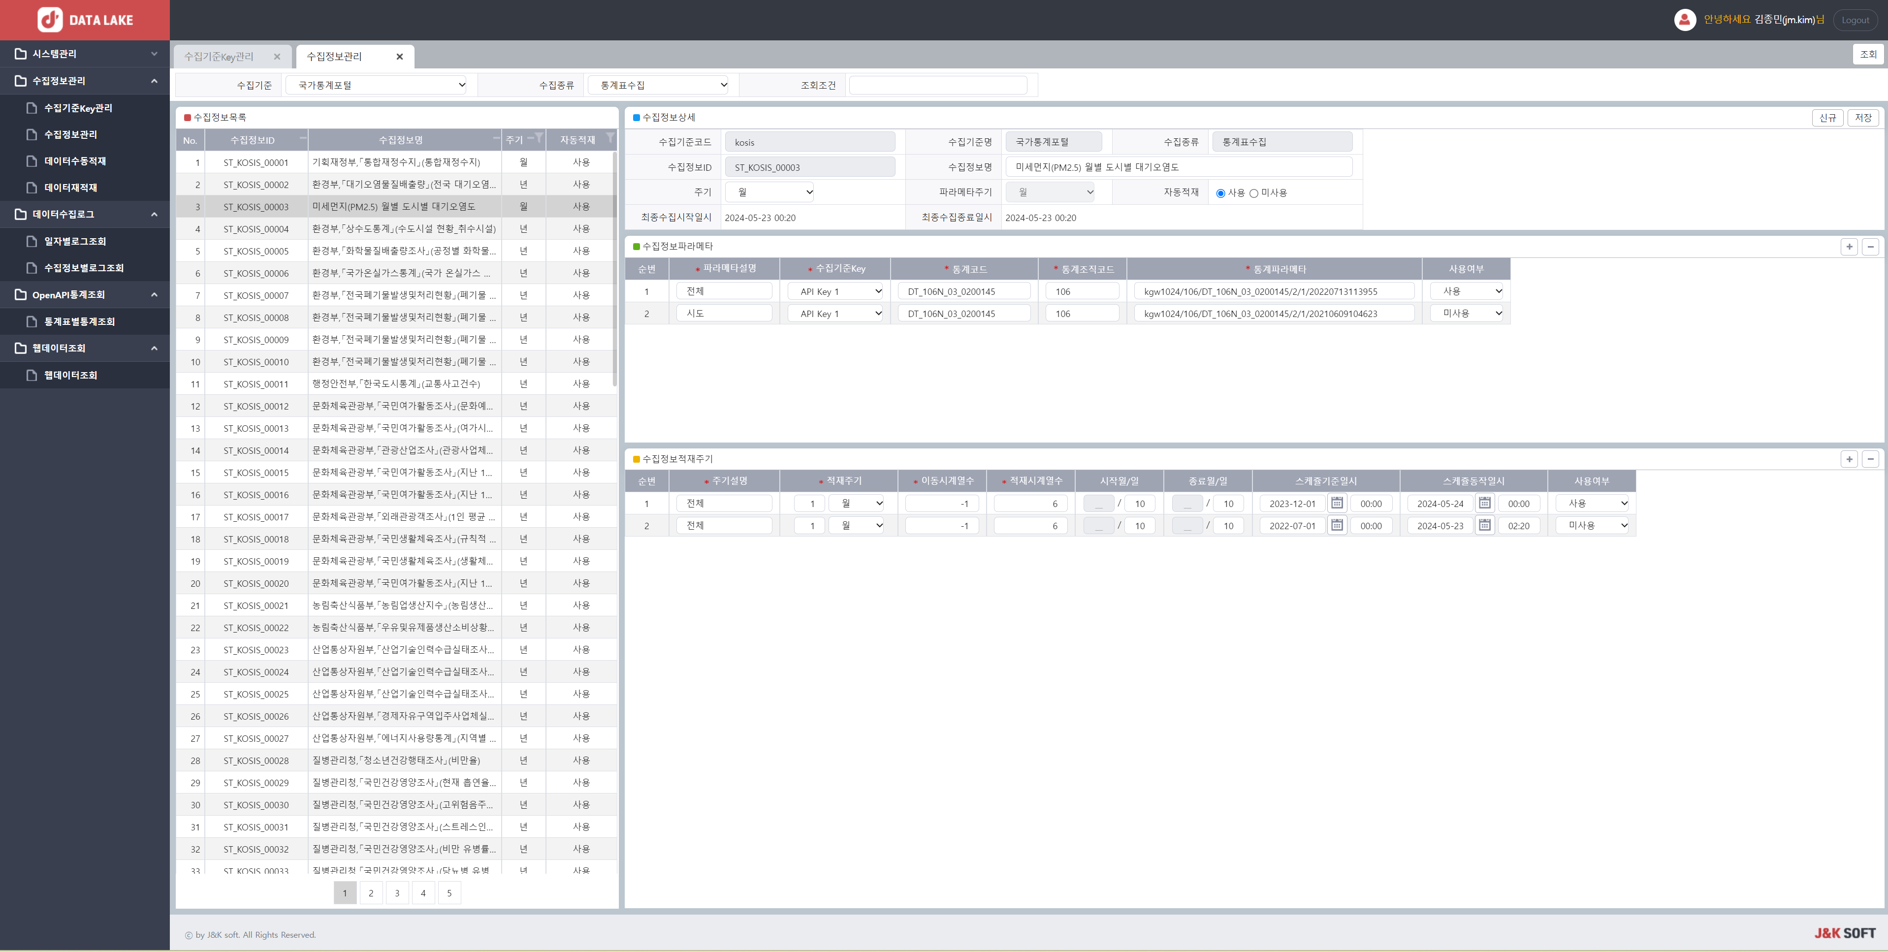The height and width of the screenshot is (952, 1888).
Task: Open 사용여부 dropdown showing 미사용 in schedule row 2
Action: [1592, 525]
